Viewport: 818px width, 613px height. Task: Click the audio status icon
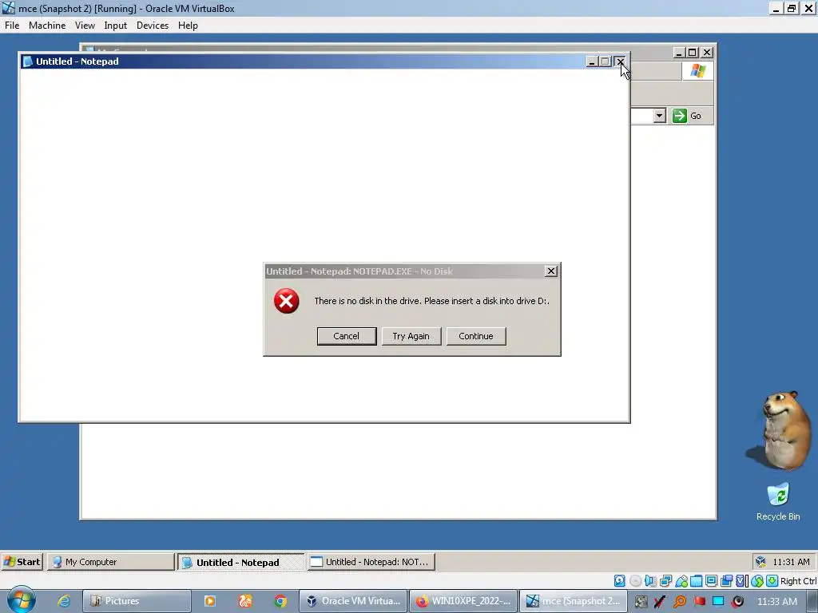(x=650, y=581)
